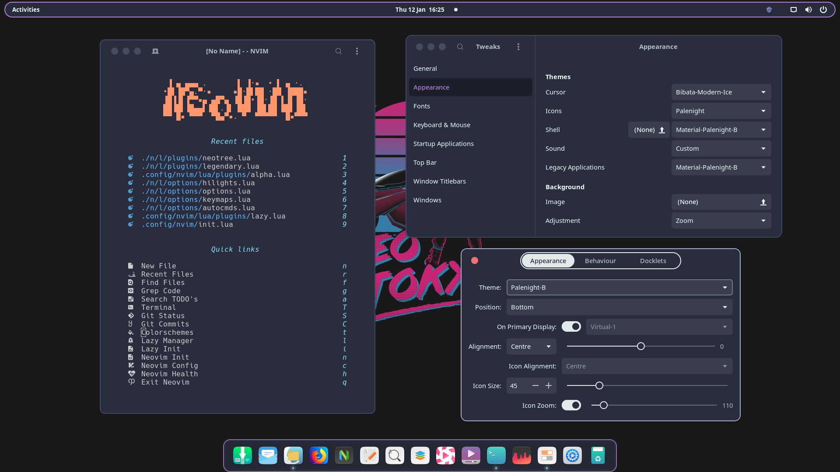This screenshot has height=472, width=840.
Task: Launch Firefox from the dock
Action: 318,455
